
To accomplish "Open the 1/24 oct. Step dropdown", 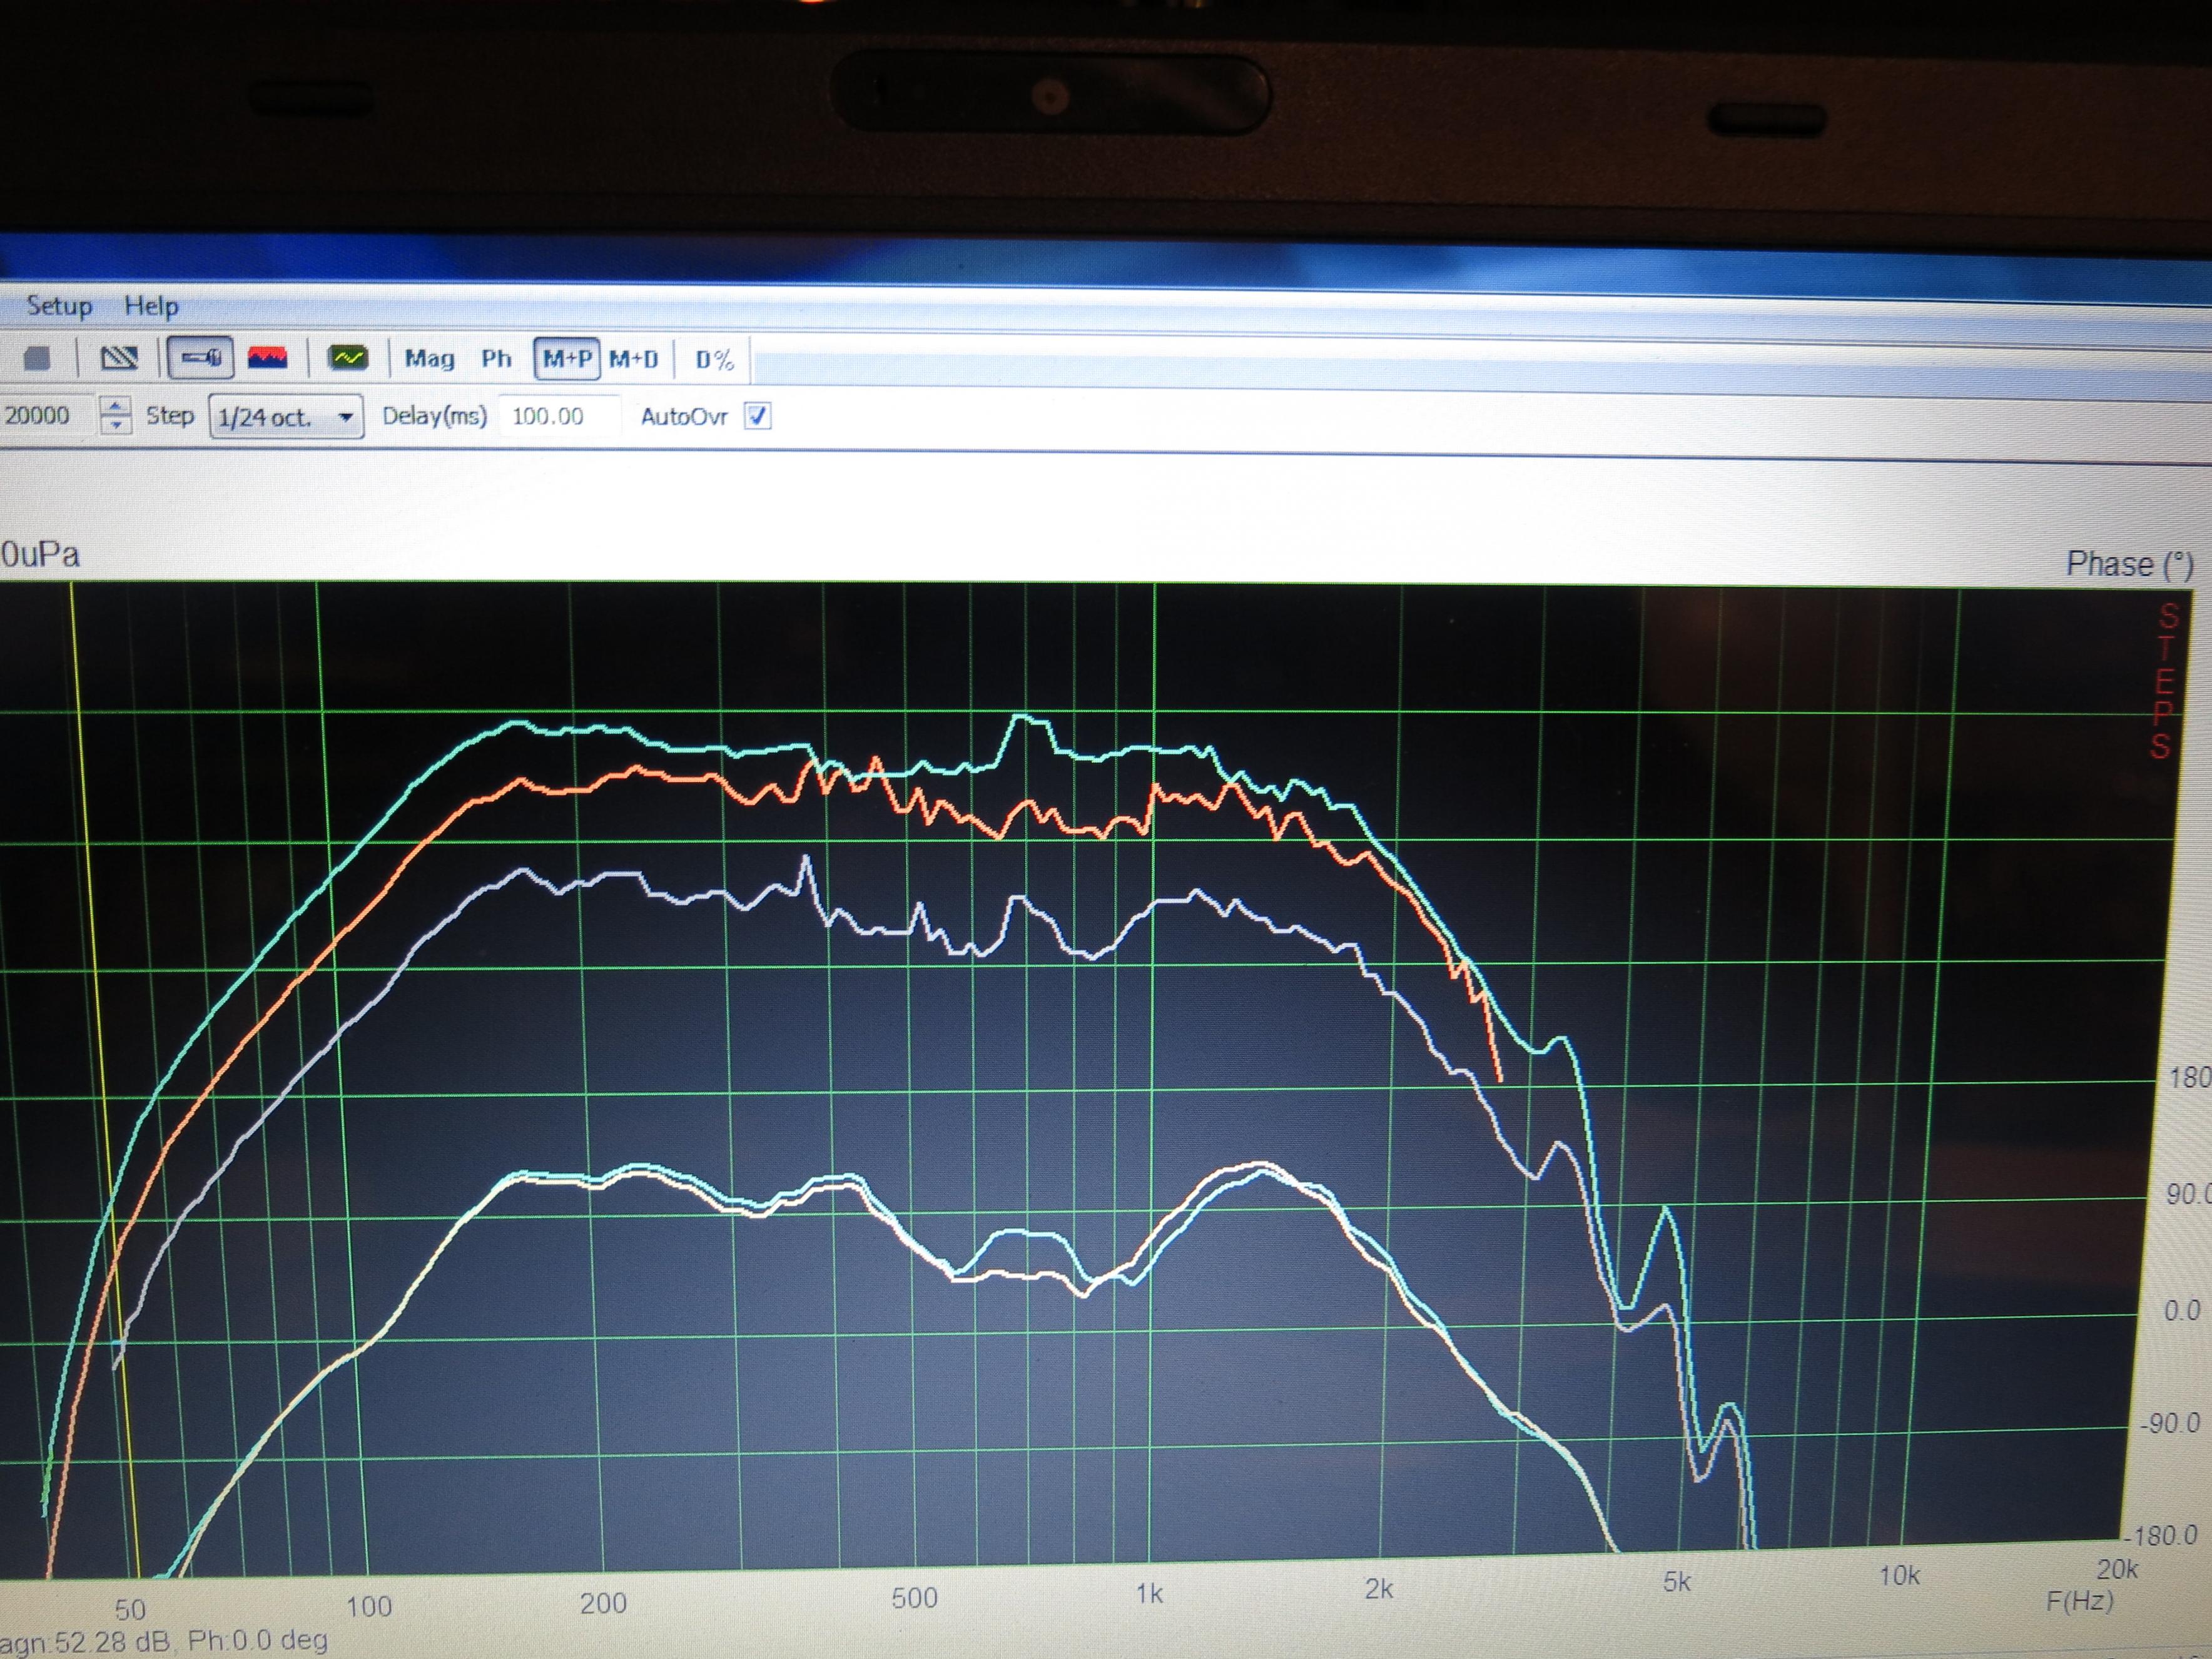I will click(x=285, y=416).
